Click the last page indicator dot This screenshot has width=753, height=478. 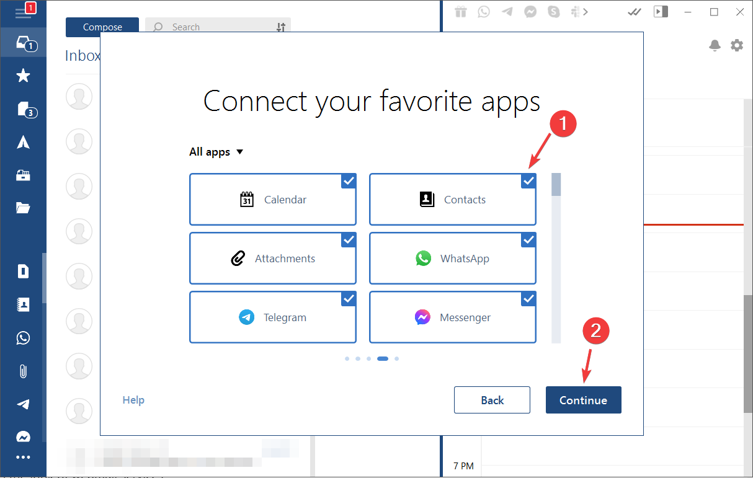397,358
